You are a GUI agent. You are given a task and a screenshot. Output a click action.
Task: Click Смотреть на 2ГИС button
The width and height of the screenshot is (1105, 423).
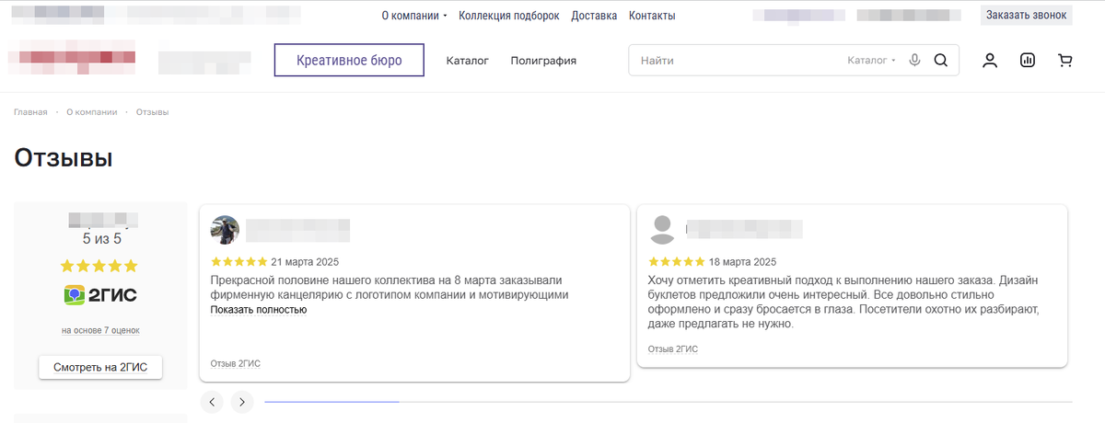click(100, 367)
